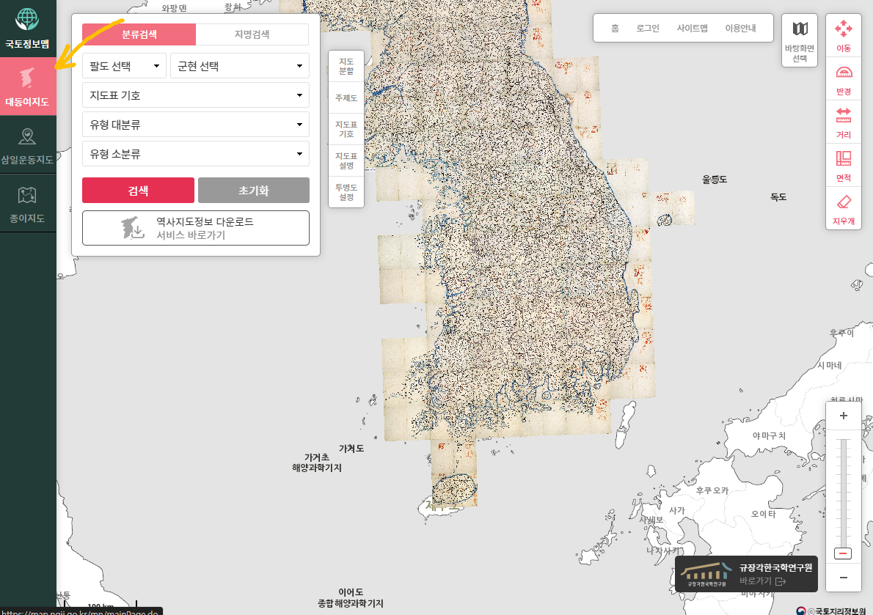The height and width of the screenshot is (615, 873).
Task: Switch to the 분류검색 tab
Action: tap(139, 34)
